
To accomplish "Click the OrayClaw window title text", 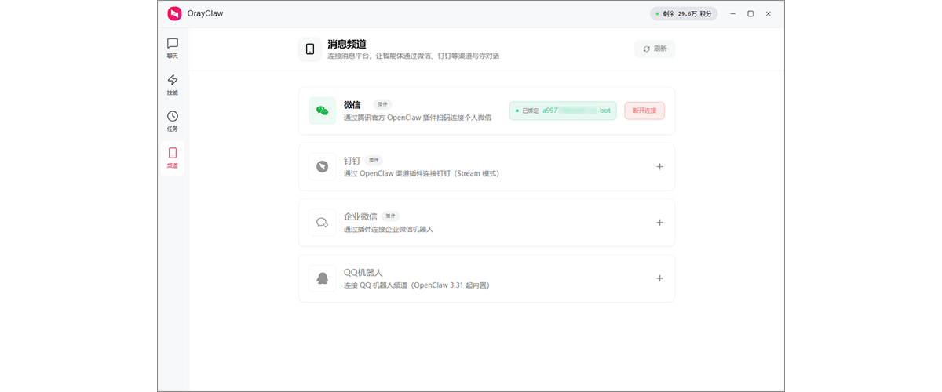I will 206,13.
